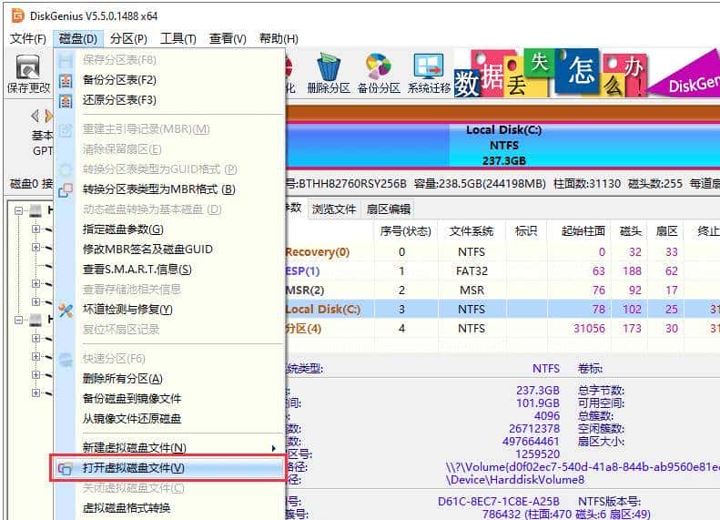
Task: Open the 工具(T) menu
Action: [177, 38]
